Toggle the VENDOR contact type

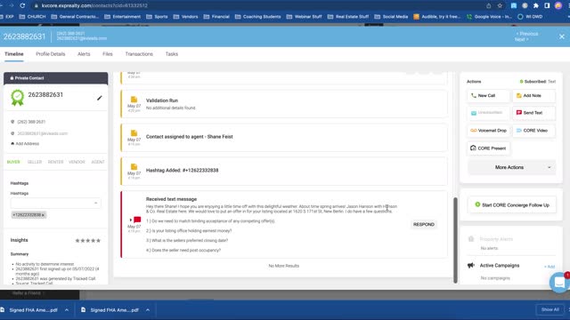pos(77,162)
